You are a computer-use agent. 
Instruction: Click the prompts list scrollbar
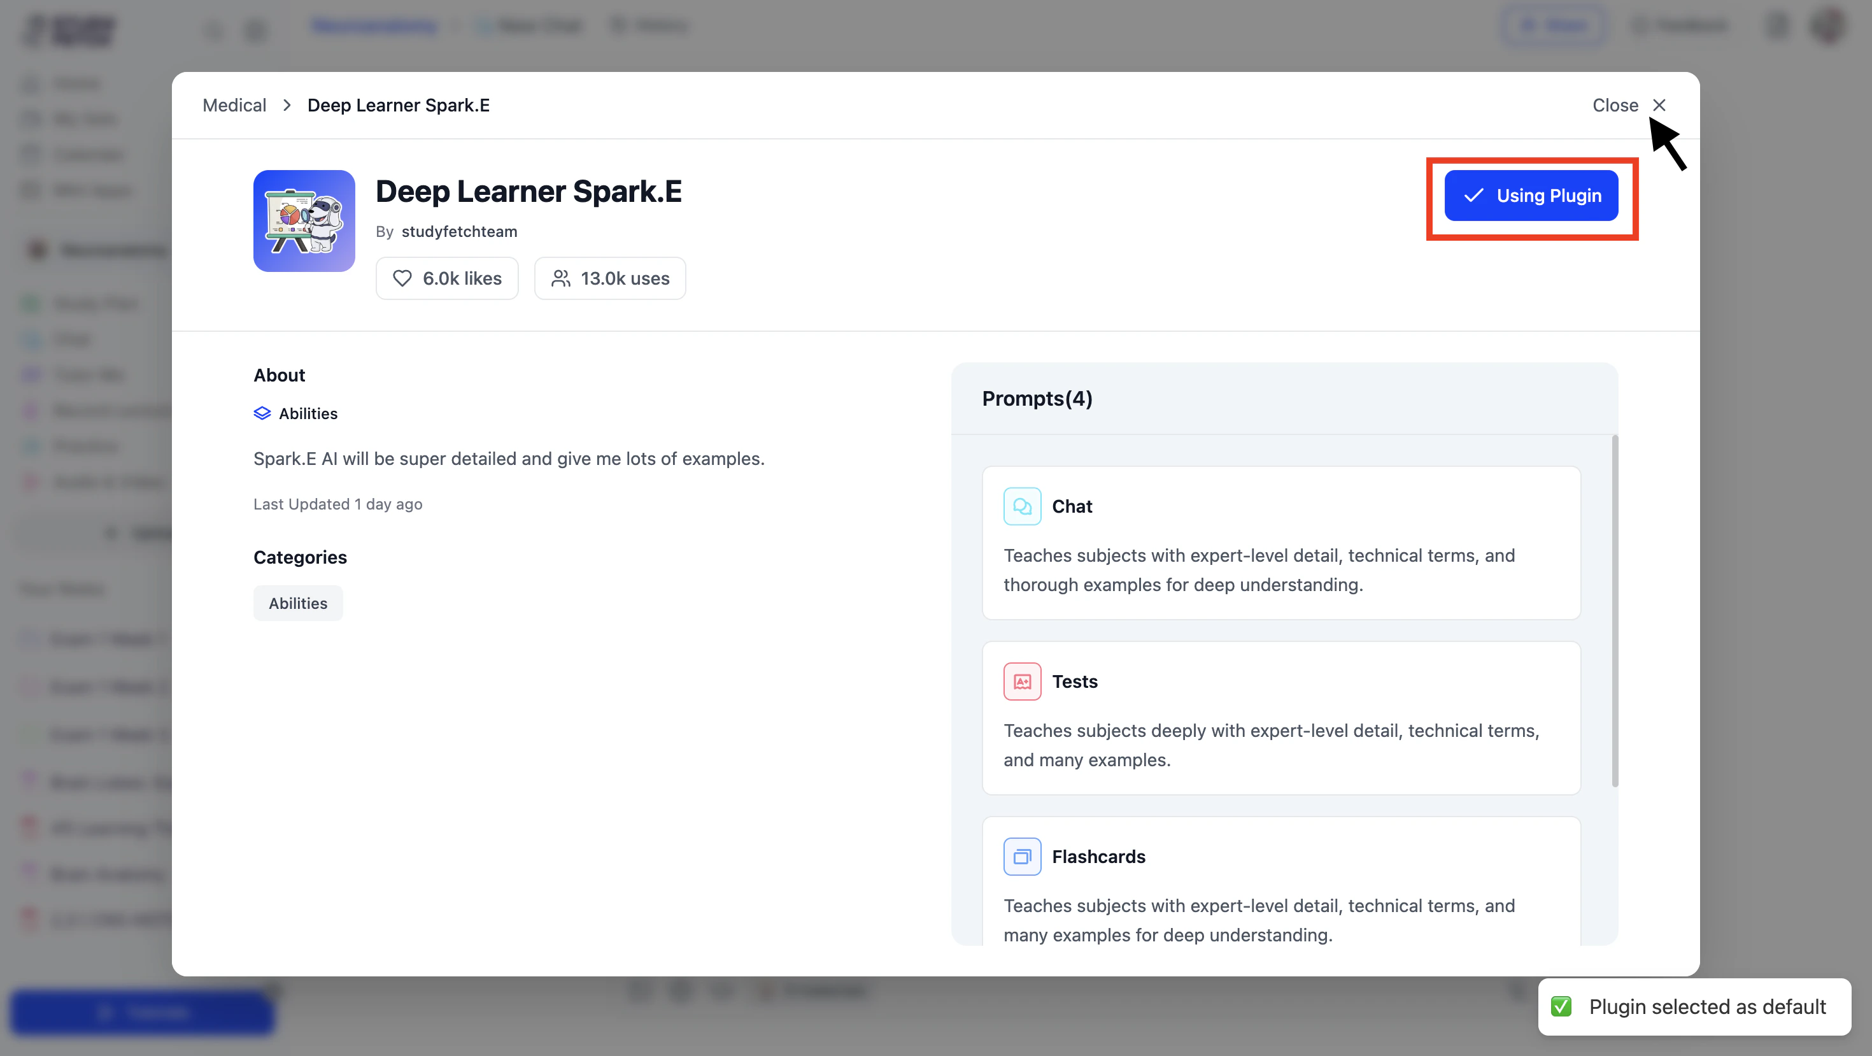1615,611
